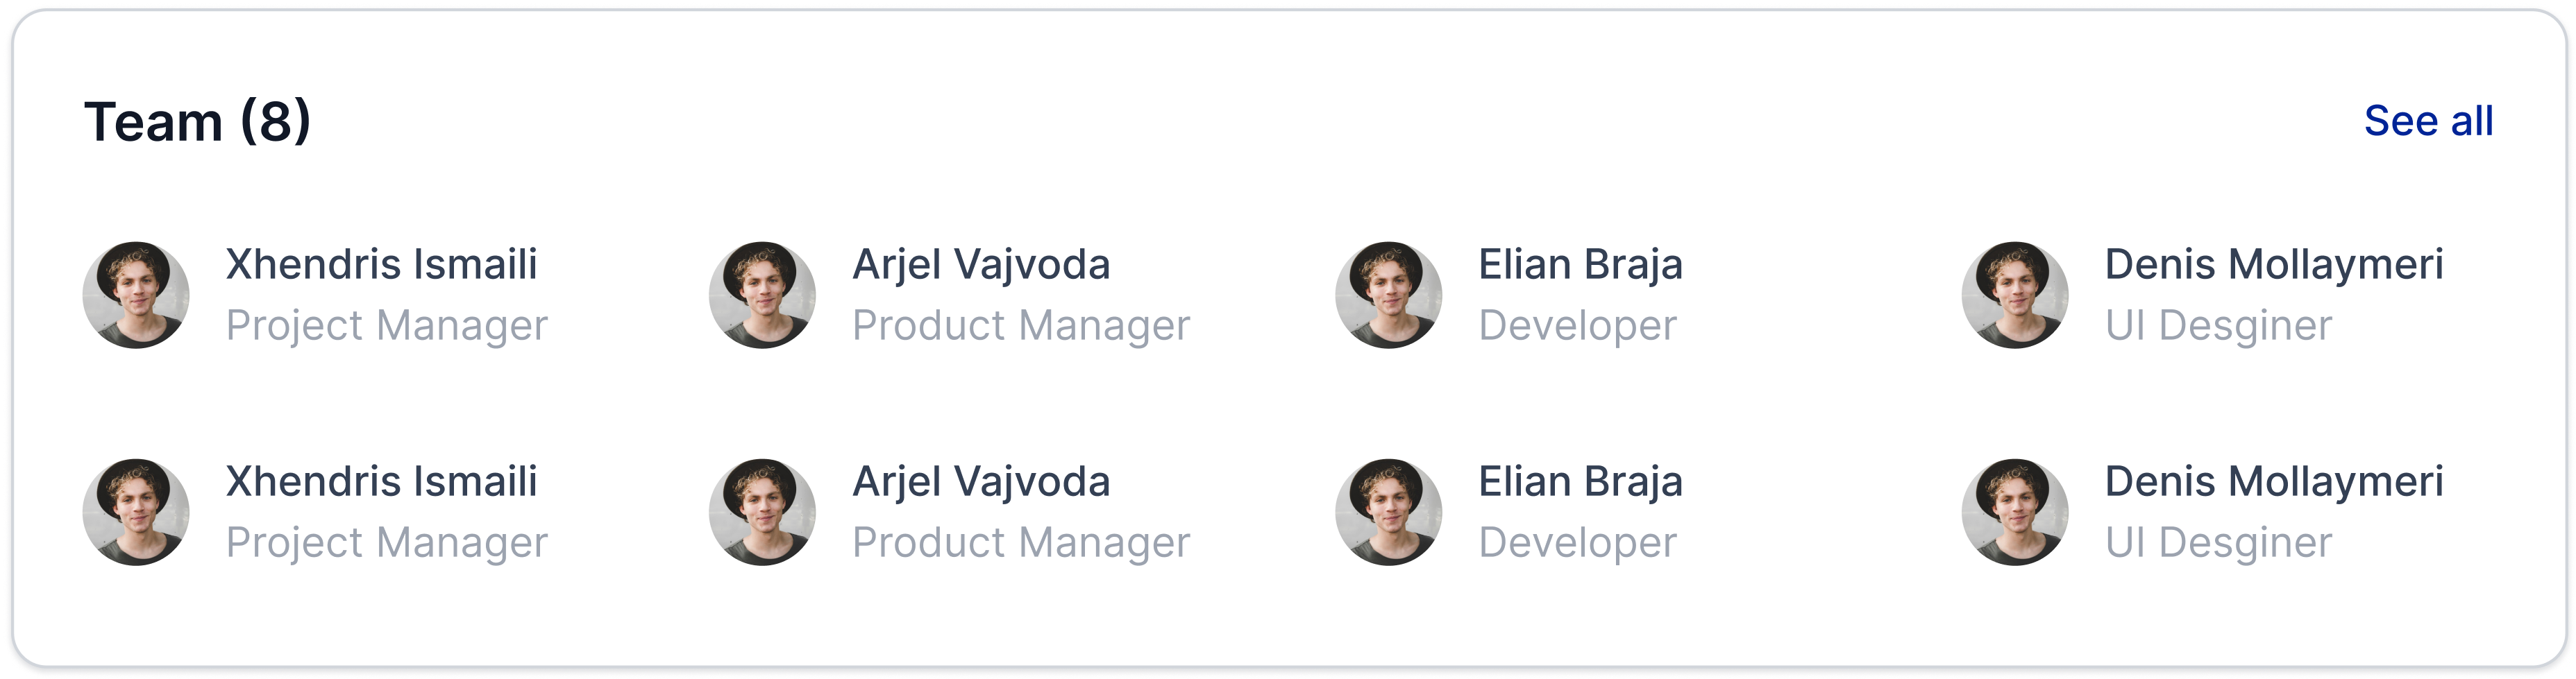Select the name Elian Braja in the top row
Viewport: 2576px width, 679px height.
point(1581,266)
